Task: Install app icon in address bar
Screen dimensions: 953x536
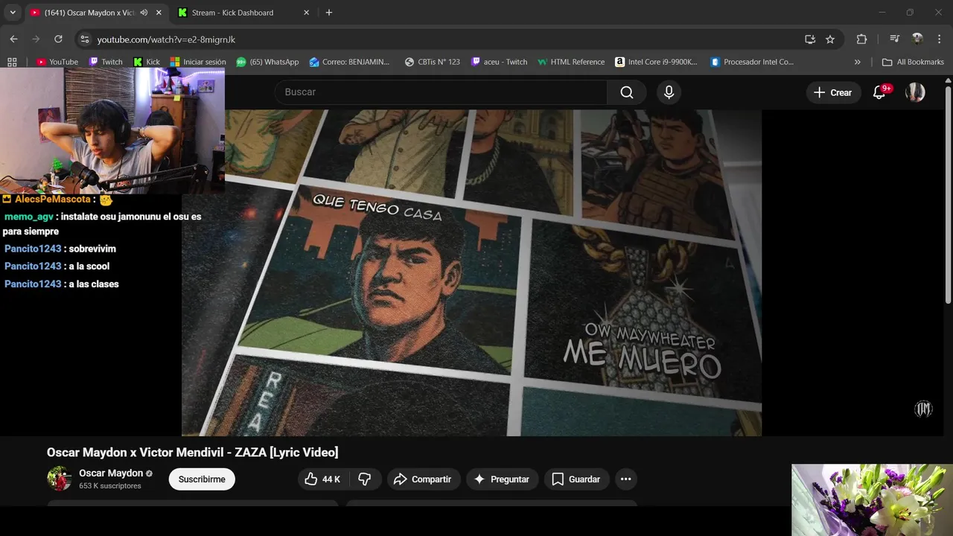Action: tap(809, 39)
